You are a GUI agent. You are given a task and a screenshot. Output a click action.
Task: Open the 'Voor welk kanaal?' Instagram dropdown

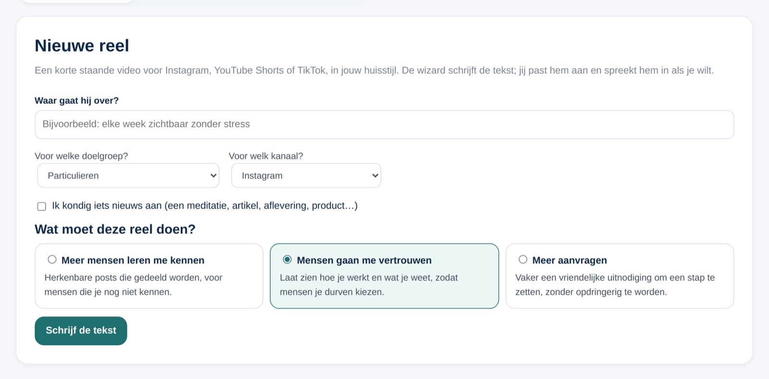coord(306,176)
